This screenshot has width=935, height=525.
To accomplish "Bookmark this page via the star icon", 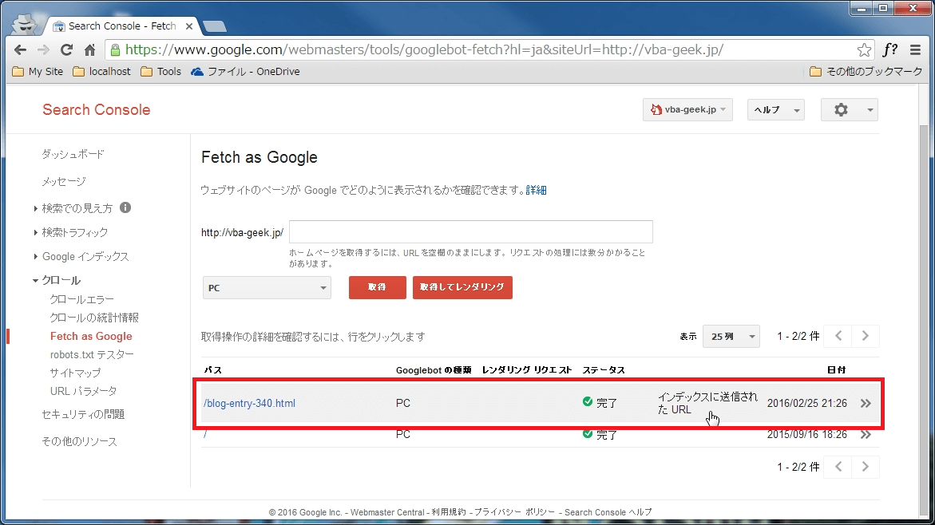I will pos(864,49).
